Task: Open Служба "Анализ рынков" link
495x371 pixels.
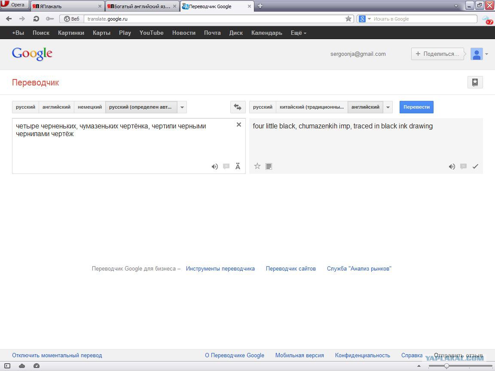Action: (359, 268)
